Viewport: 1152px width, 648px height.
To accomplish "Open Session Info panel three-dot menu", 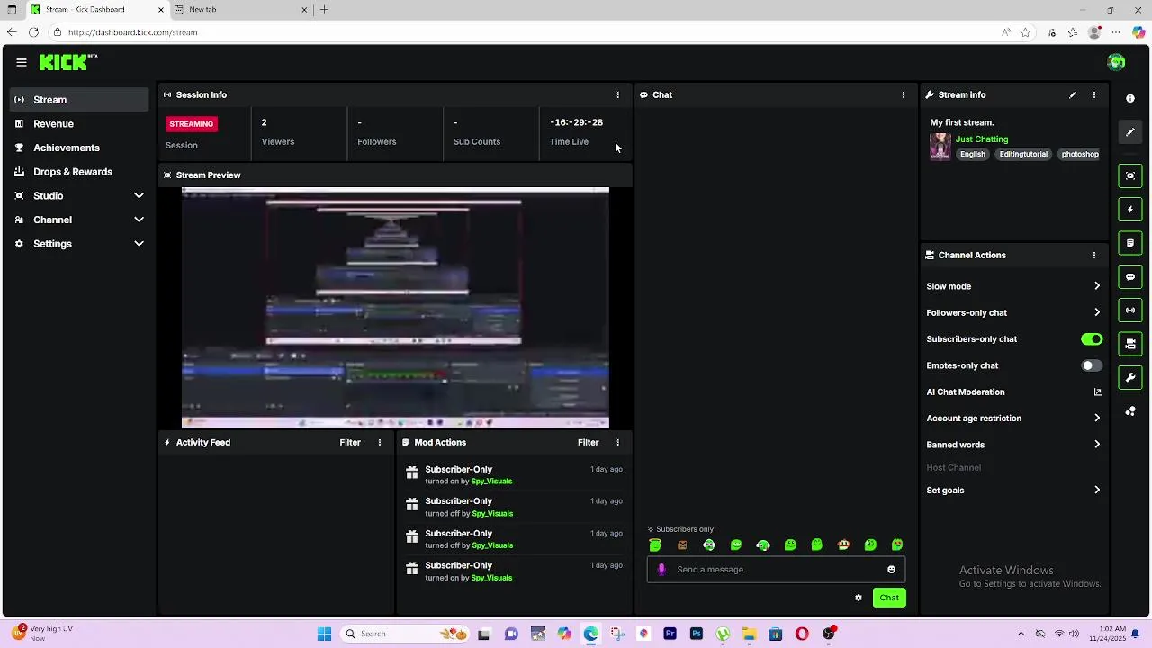I will click(617, 94).
